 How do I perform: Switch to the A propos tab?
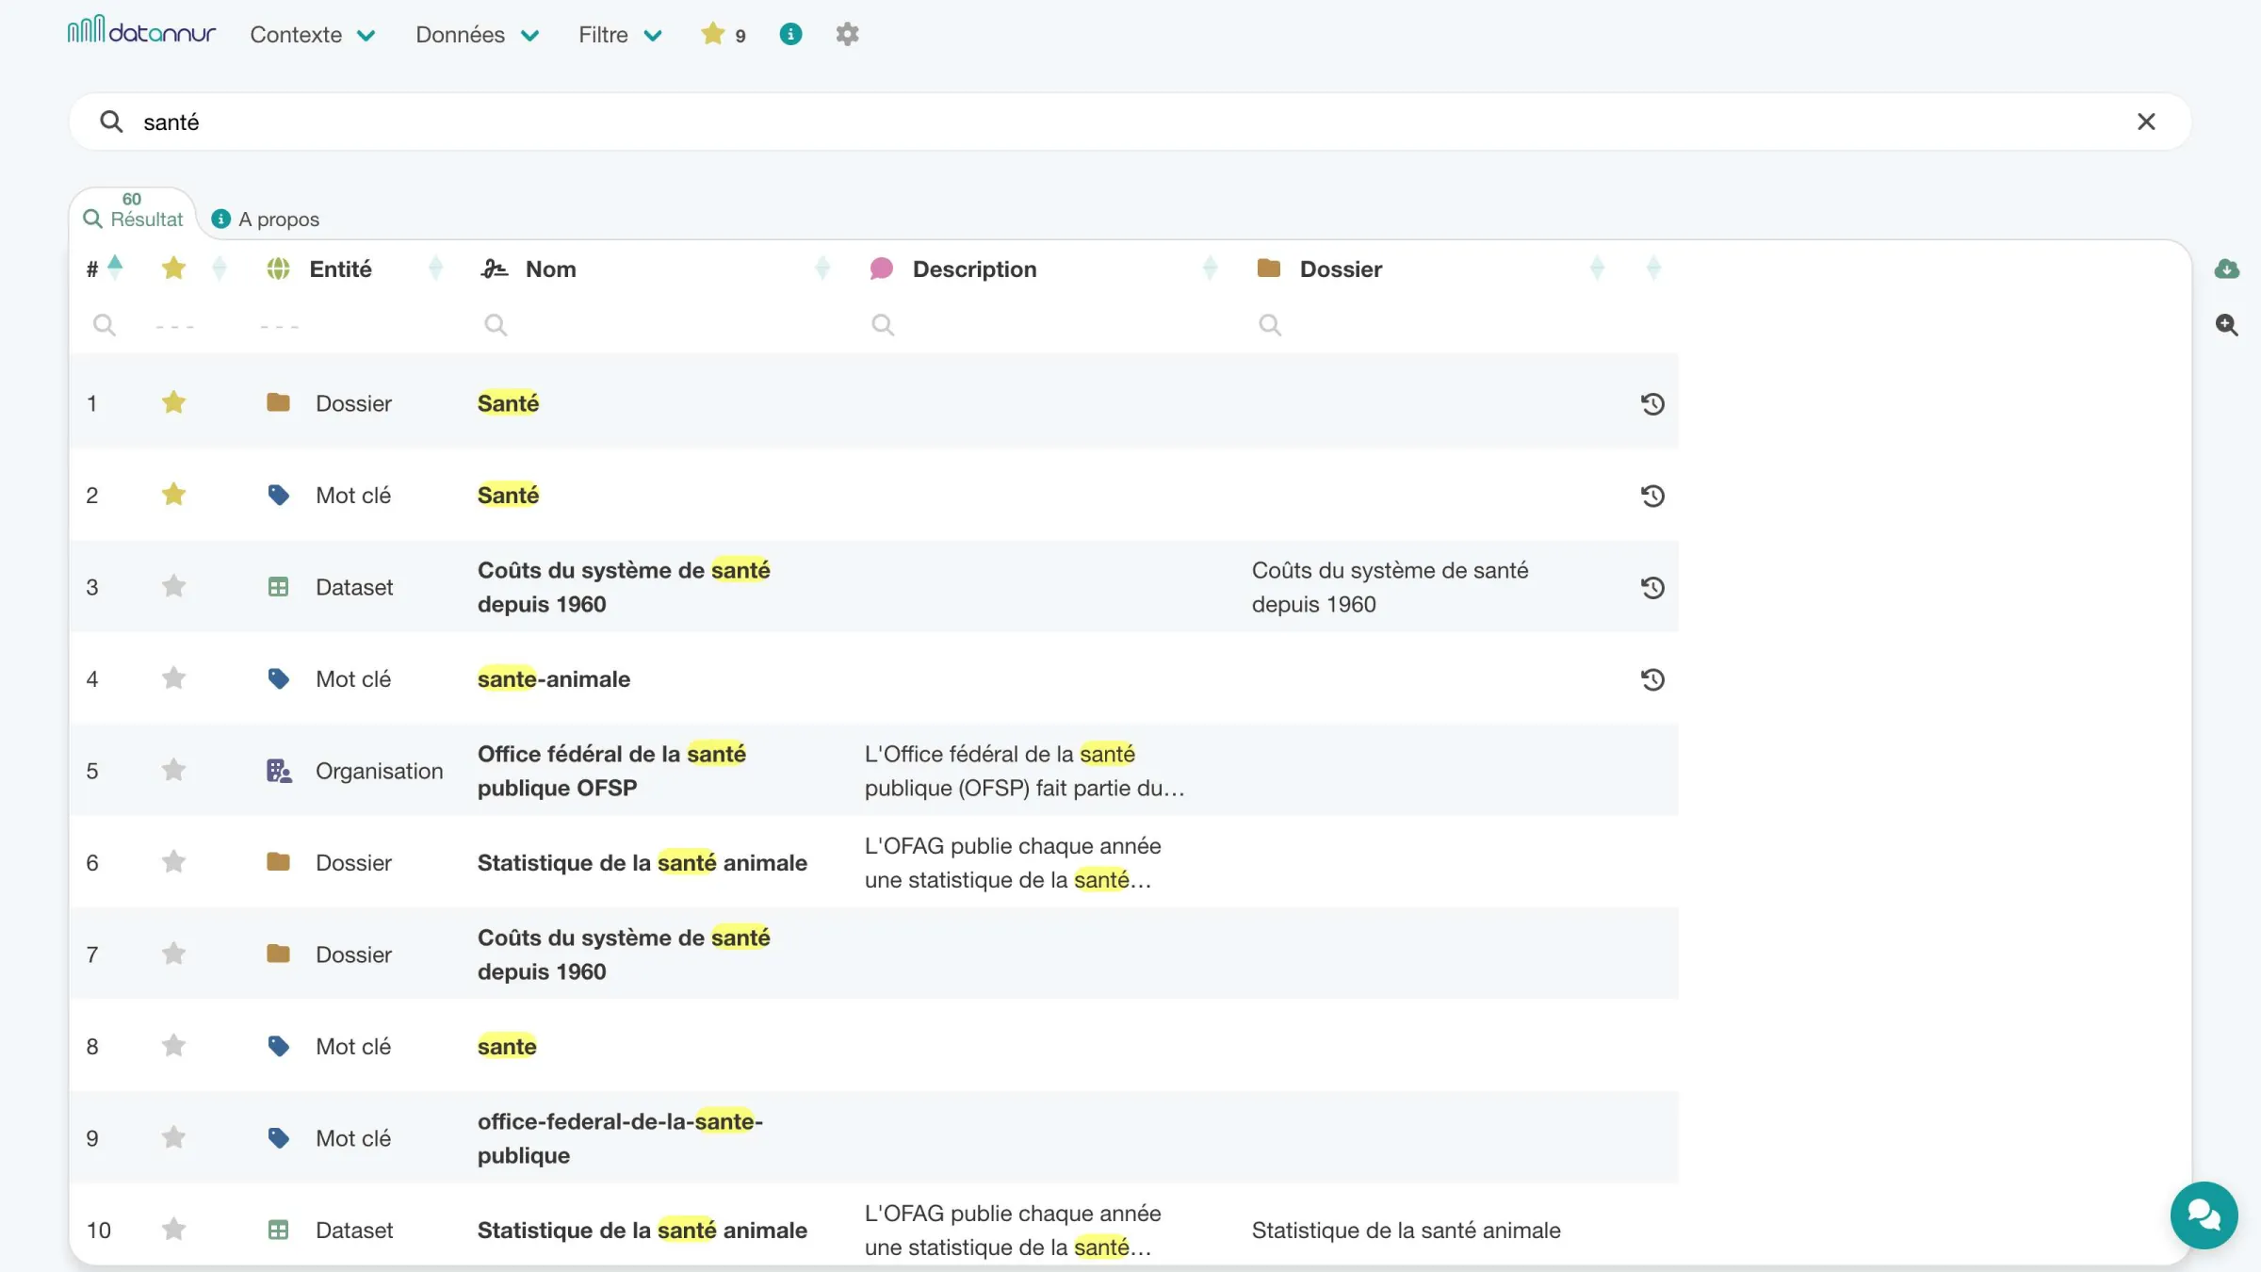(x=266, y=220)
